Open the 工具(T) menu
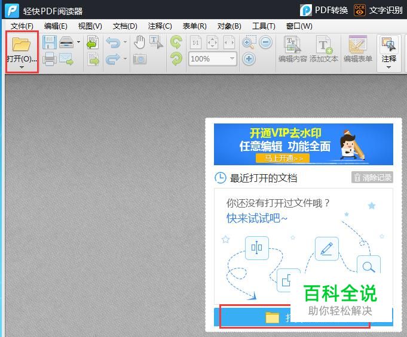 click(x=264, y=26)
